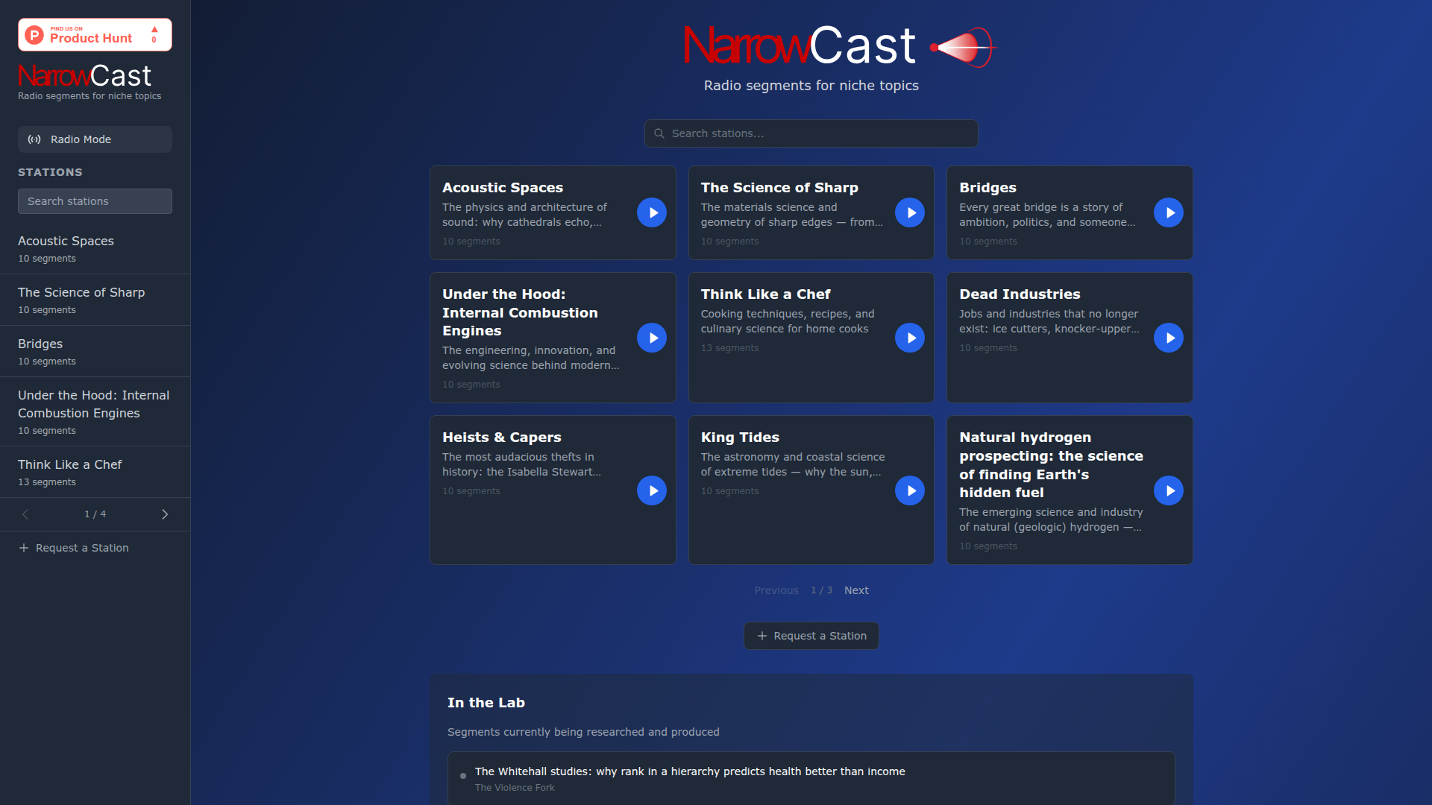Click The Violence Fork label

(515, 788)
